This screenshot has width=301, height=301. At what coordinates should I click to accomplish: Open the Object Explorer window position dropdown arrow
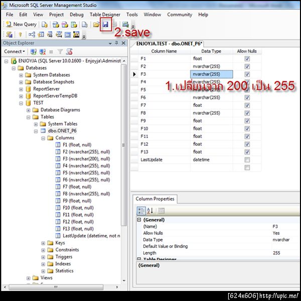pos(110,43)
